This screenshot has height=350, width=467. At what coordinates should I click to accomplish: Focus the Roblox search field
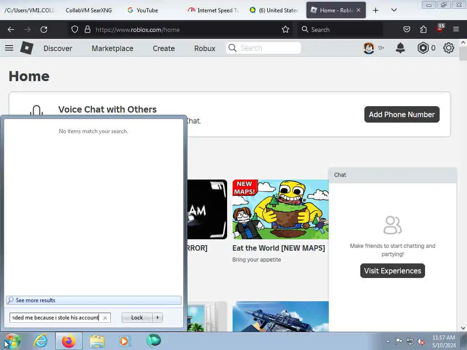[263, 48]
